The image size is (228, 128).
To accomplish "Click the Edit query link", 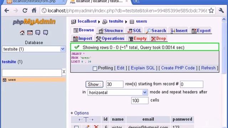I will click(x=120, y=68).
